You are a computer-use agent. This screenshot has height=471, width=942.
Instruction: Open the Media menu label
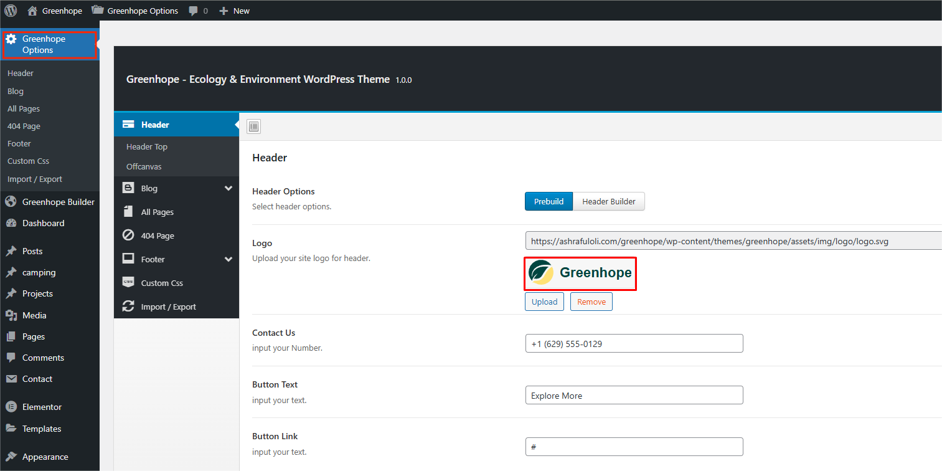[x=34, y=315]
